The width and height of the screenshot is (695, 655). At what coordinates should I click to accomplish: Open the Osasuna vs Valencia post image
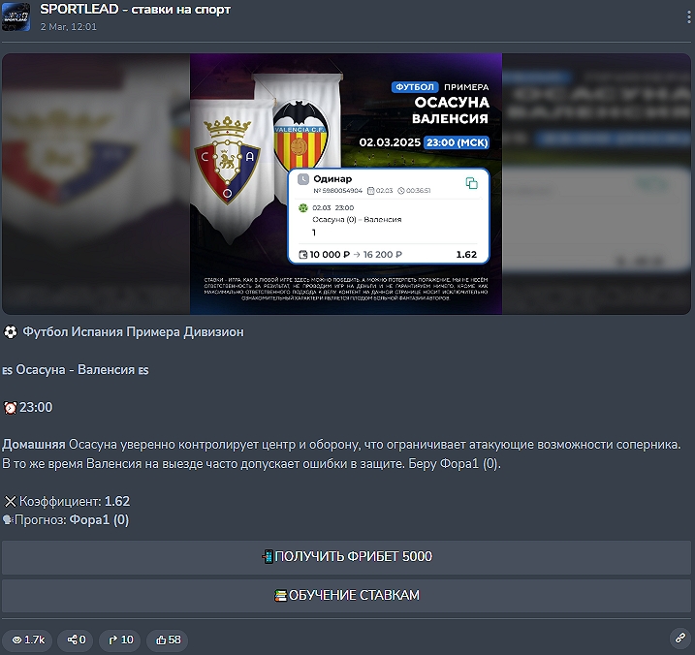(x=346, y=184)
